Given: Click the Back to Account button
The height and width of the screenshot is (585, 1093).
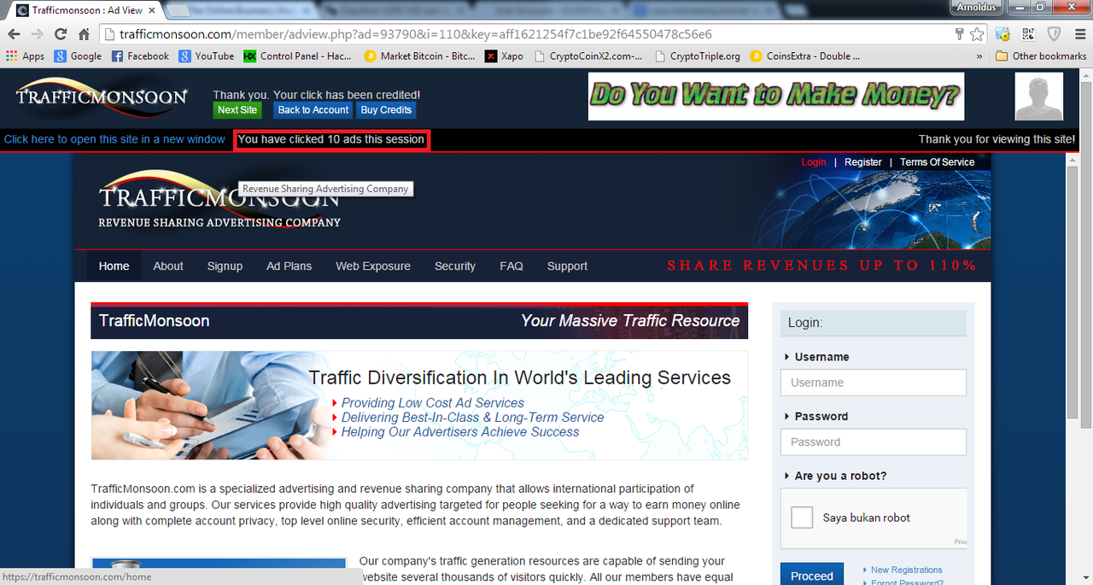Looking at the screenshot, I should click(x=313, y=110).
